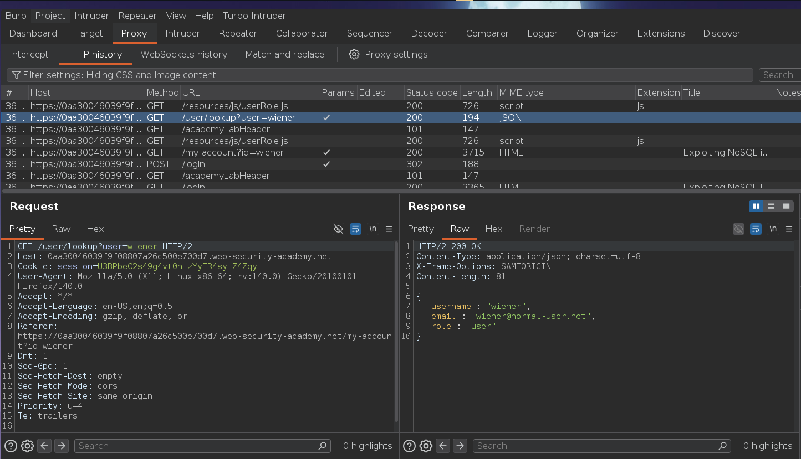Sort history by Host column
Viewport: 801px width, 459px height.
pyautogui.click(x=86, y=92)
